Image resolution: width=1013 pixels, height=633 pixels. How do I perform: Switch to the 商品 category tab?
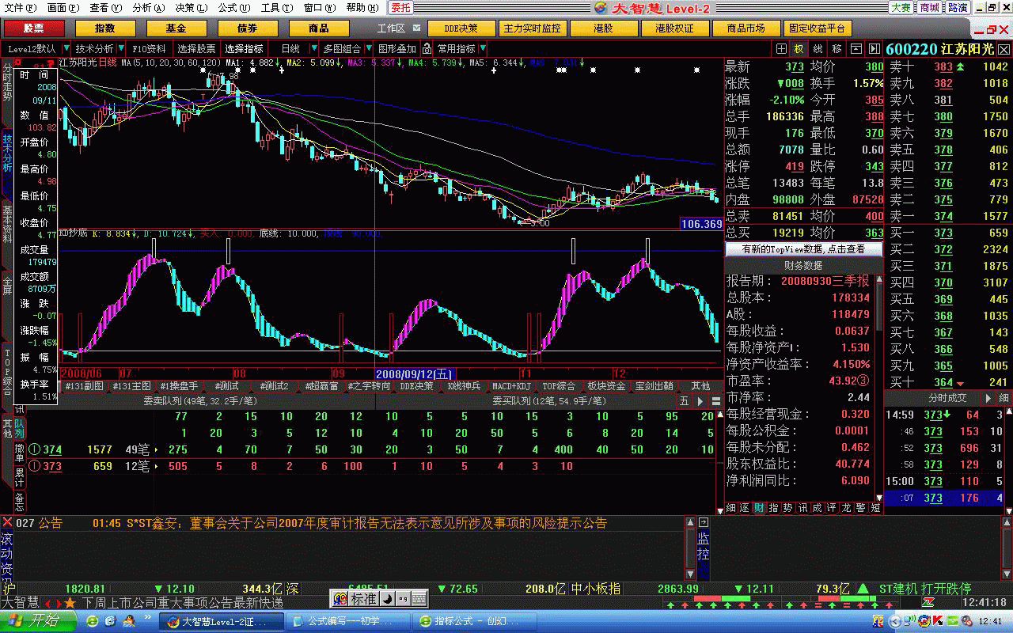pos(319,28)
